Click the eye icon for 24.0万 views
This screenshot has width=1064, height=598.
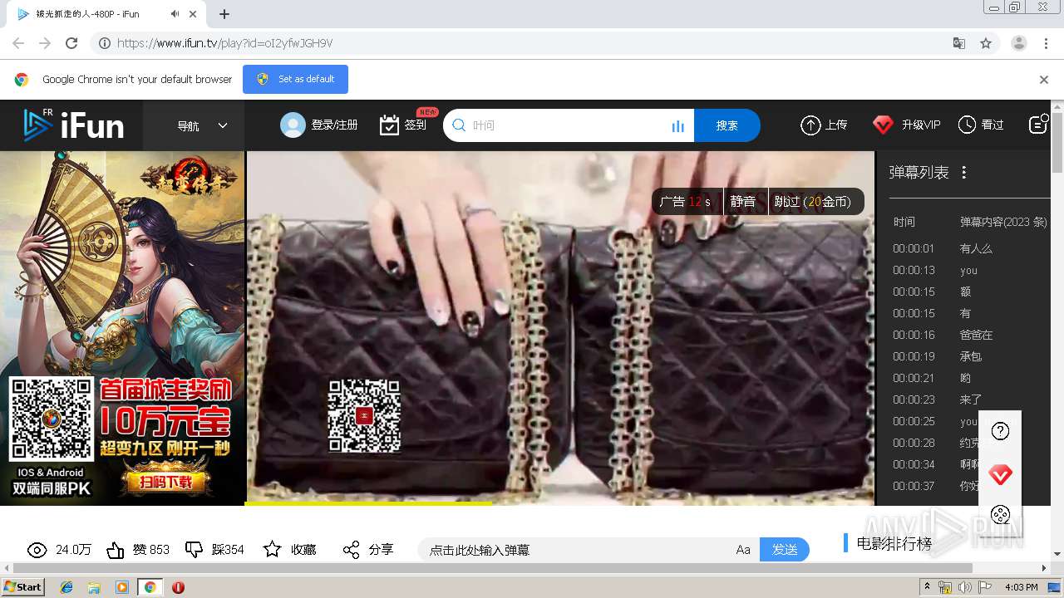pos(37,550)
